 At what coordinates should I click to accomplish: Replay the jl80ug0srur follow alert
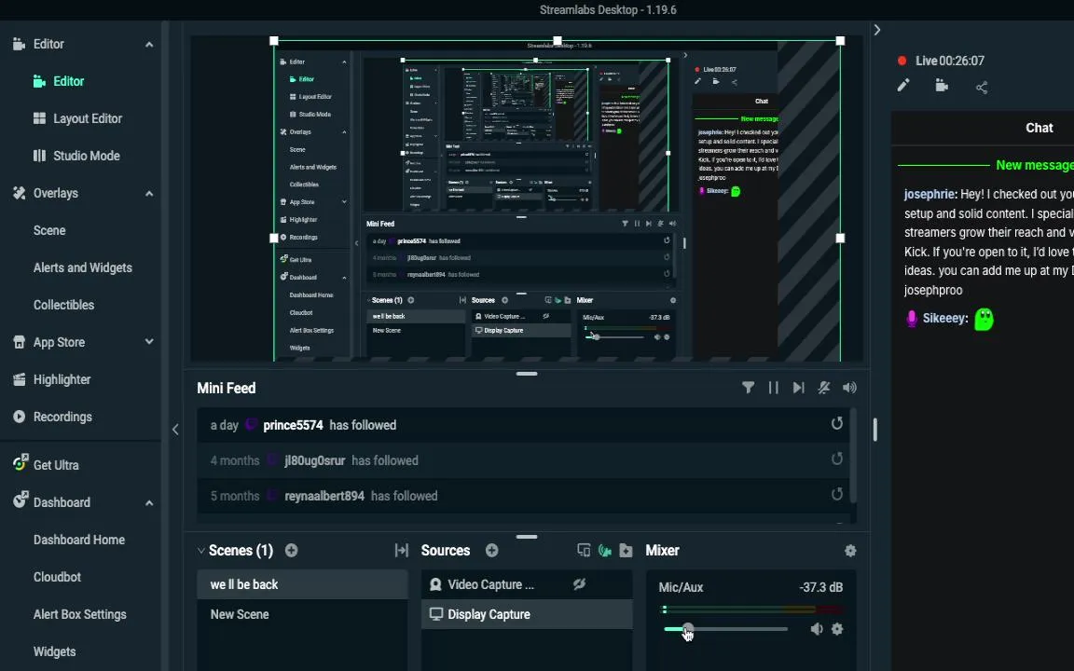pyautogui.click(x=837, y=459)
